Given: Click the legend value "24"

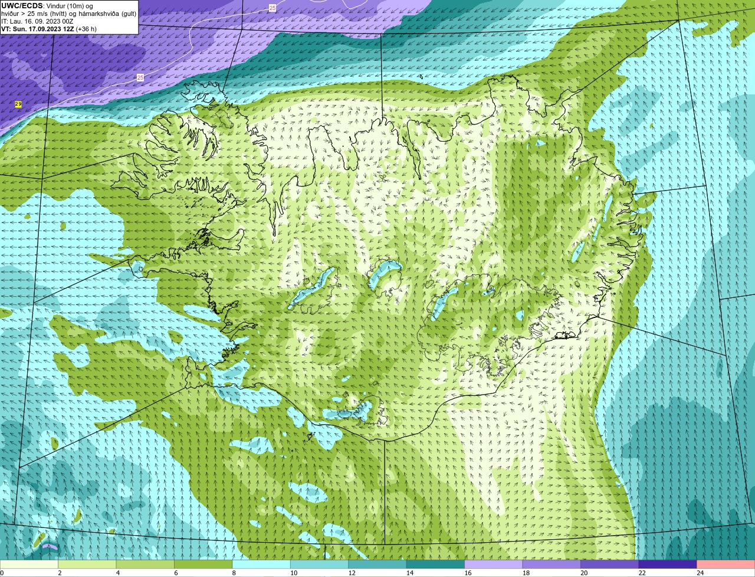Looking at the screenshot, I should [x=700, y=573].
